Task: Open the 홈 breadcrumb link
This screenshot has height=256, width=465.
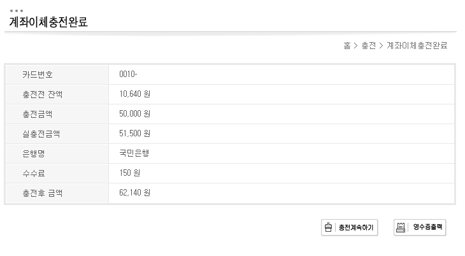Action: pos(347,46)
